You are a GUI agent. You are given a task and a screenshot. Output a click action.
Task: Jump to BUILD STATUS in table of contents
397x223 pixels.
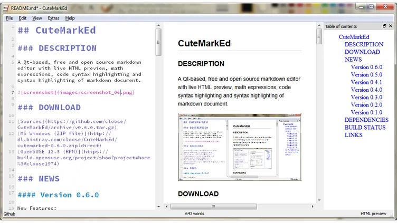(x=365, y=128)
